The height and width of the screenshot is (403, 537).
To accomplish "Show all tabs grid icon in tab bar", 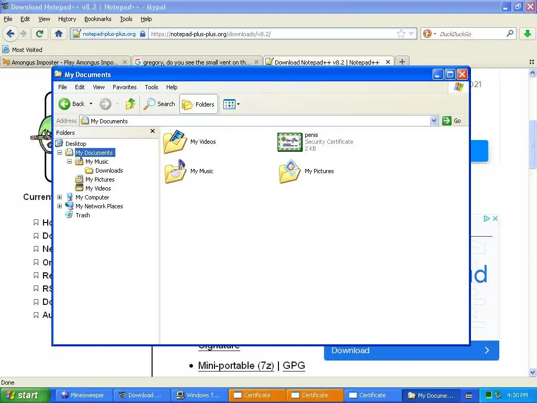I will coord(532,62).
